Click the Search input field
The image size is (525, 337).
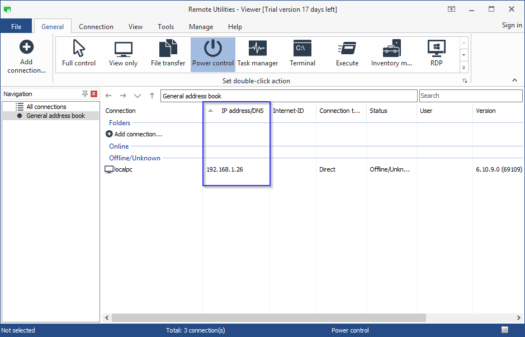pos(470,96)
